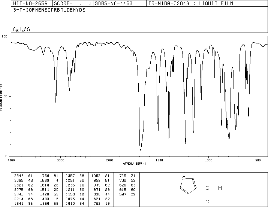Select the SCORE= field in the header
Image resolution: width=268 pixels, height=207 pixels.
pos(73,4)
